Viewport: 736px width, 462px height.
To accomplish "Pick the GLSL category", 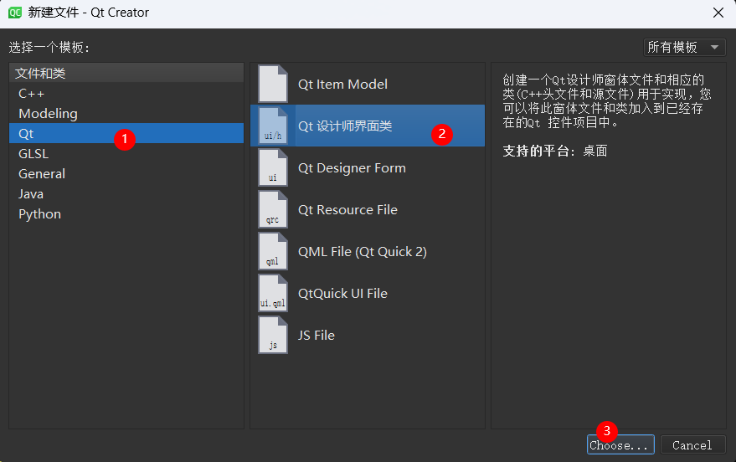I will pyautogui.click(x=33, y=154).
